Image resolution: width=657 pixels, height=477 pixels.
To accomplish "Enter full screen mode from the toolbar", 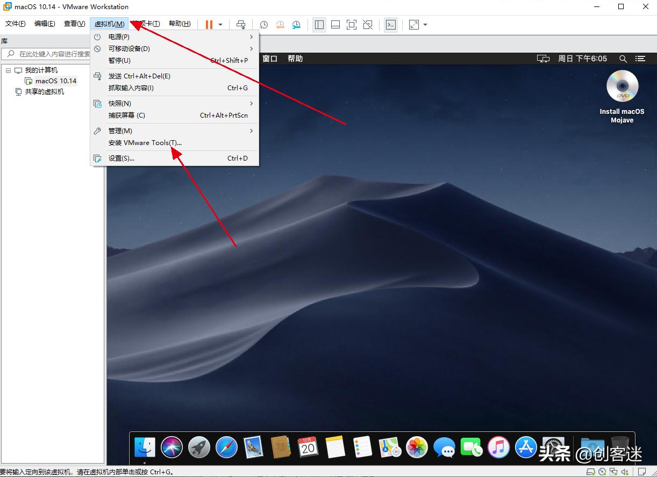I will coord(352,24).
